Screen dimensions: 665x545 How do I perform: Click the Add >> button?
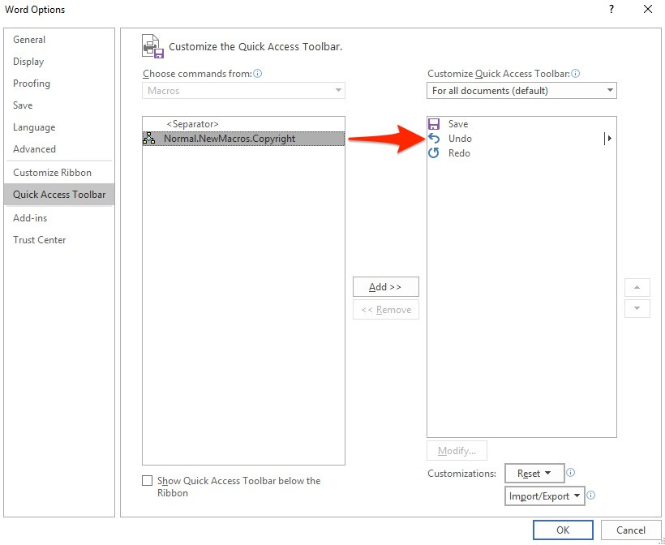point(385,287)
